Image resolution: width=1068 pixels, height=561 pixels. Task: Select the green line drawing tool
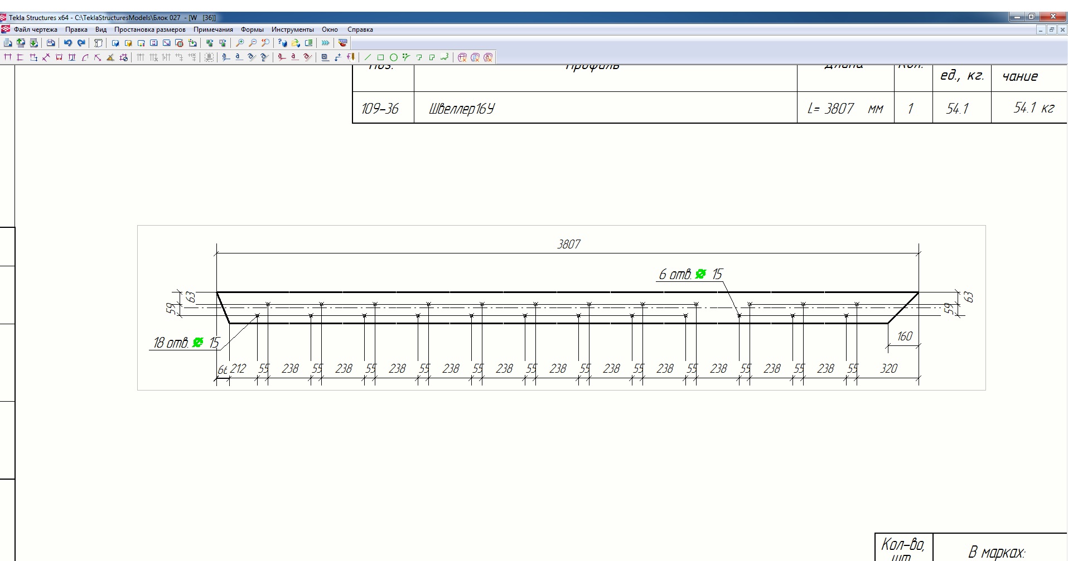coord(368,57)
